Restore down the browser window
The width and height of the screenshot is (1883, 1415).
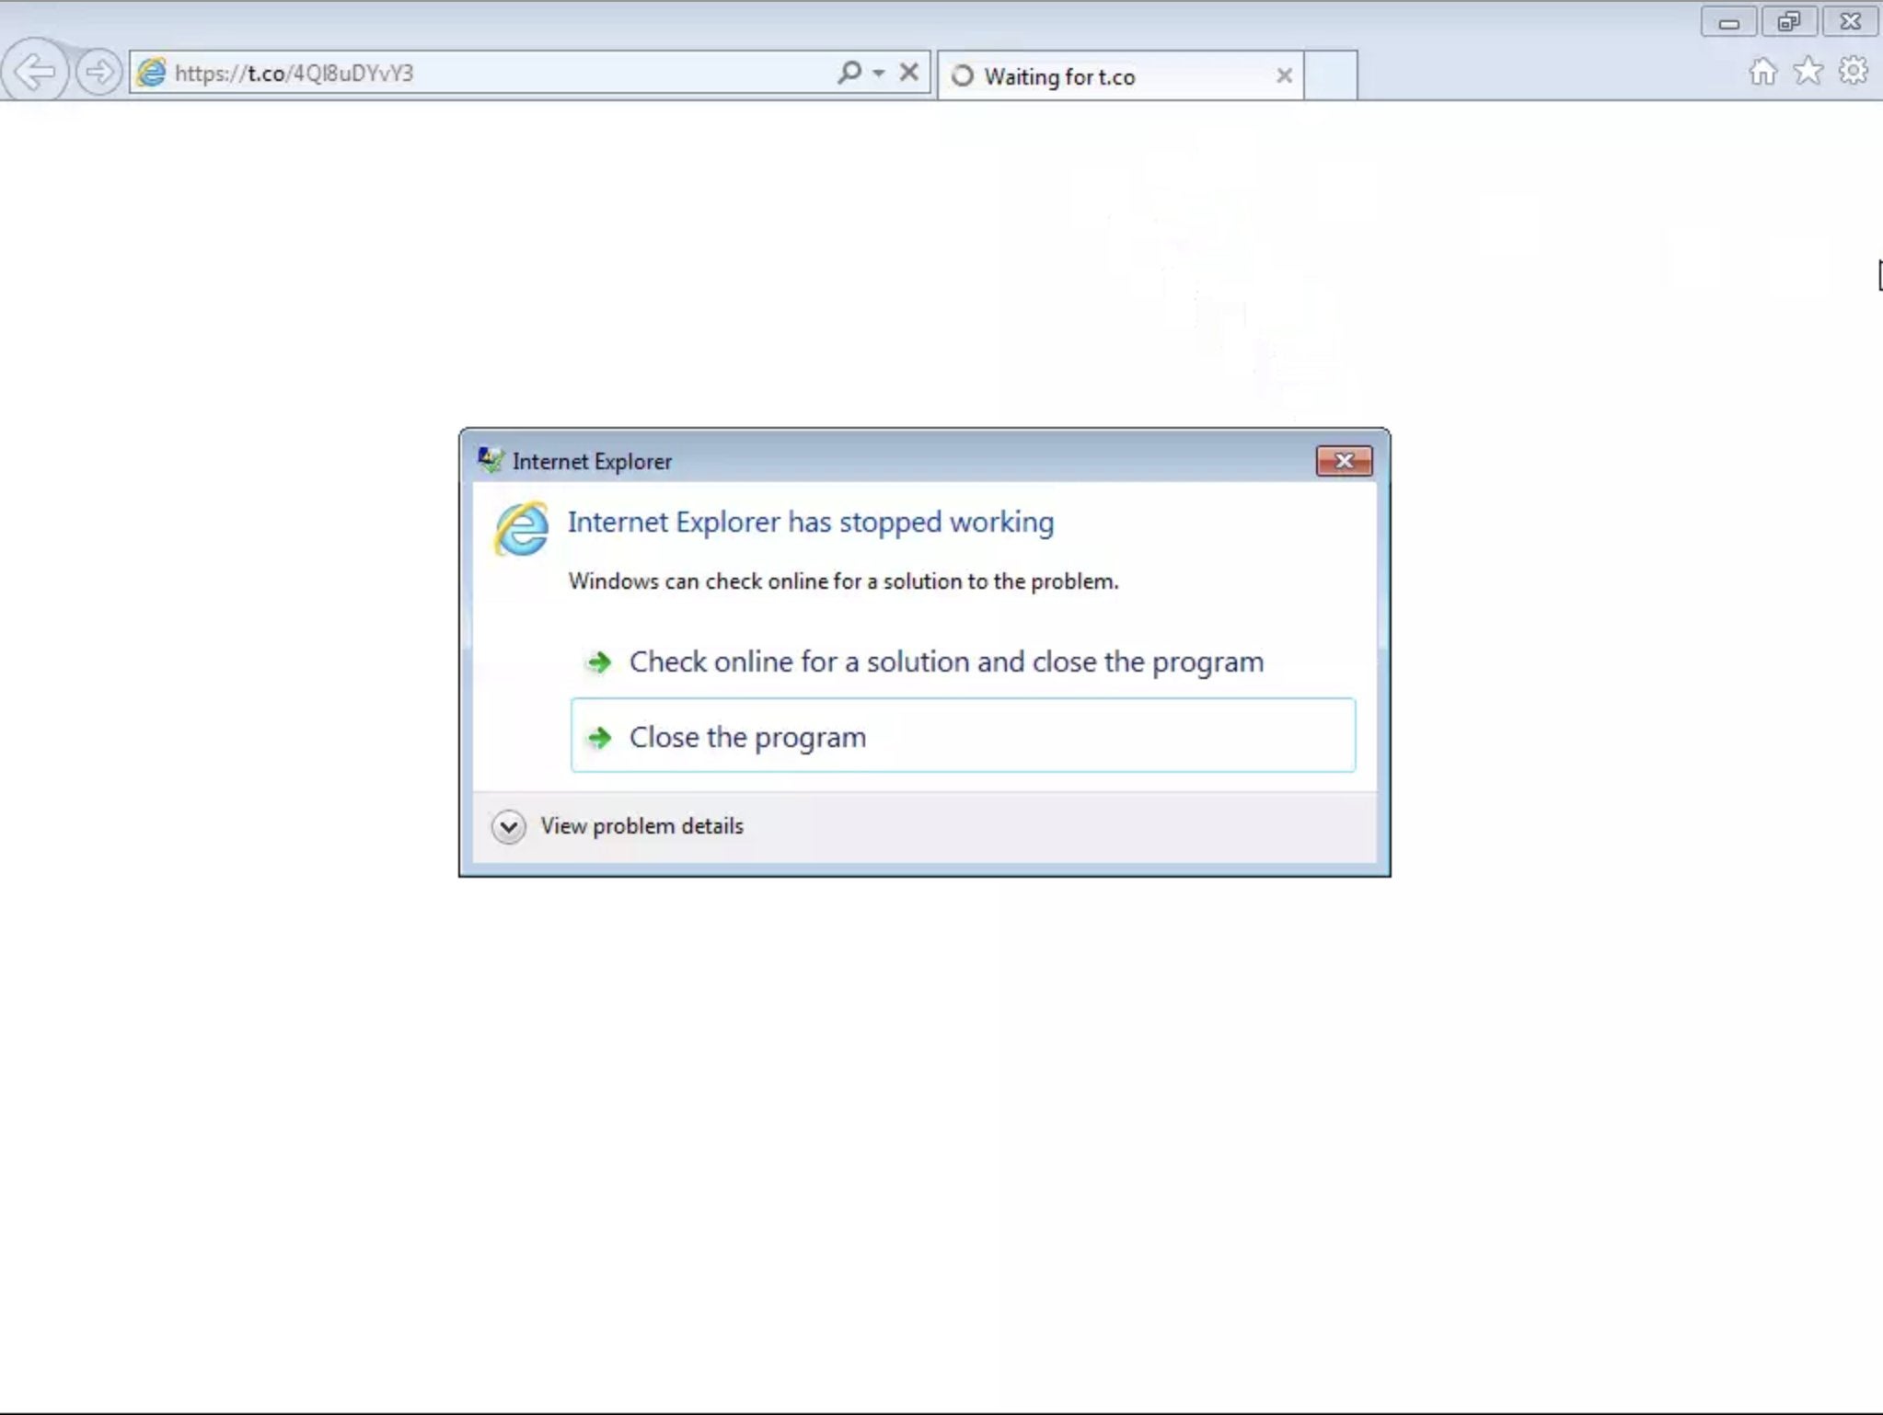coord(1788,22)
